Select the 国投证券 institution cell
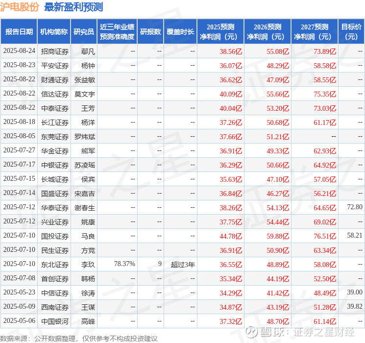Screen dimensions: 365x343 tap(55, 236)
